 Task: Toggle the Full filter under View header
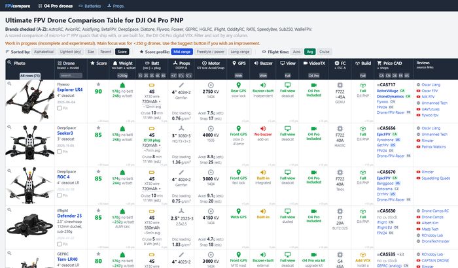pos(287,76)
